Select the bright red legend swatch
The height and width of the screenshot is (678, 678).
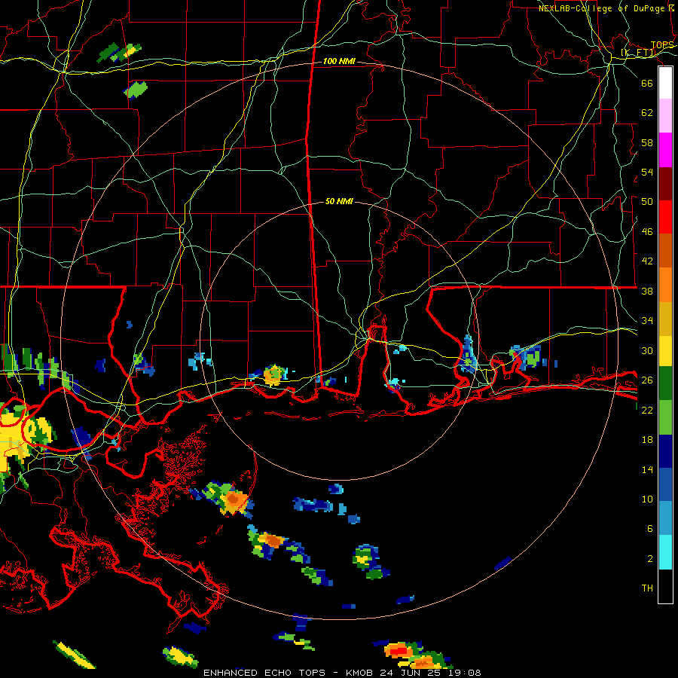tap(665, 217)
